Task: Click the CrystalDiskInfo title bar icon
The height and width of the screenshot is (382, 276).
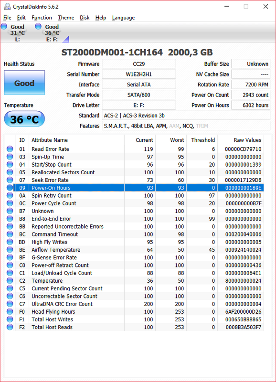Action: 7,7
